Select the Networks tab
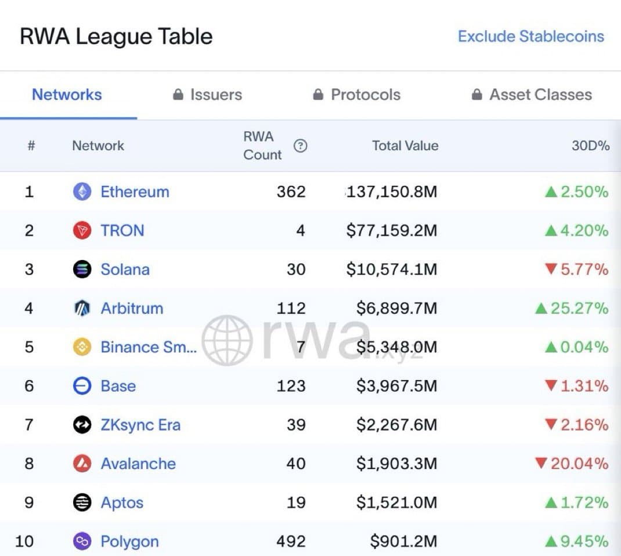 (67, 95)
